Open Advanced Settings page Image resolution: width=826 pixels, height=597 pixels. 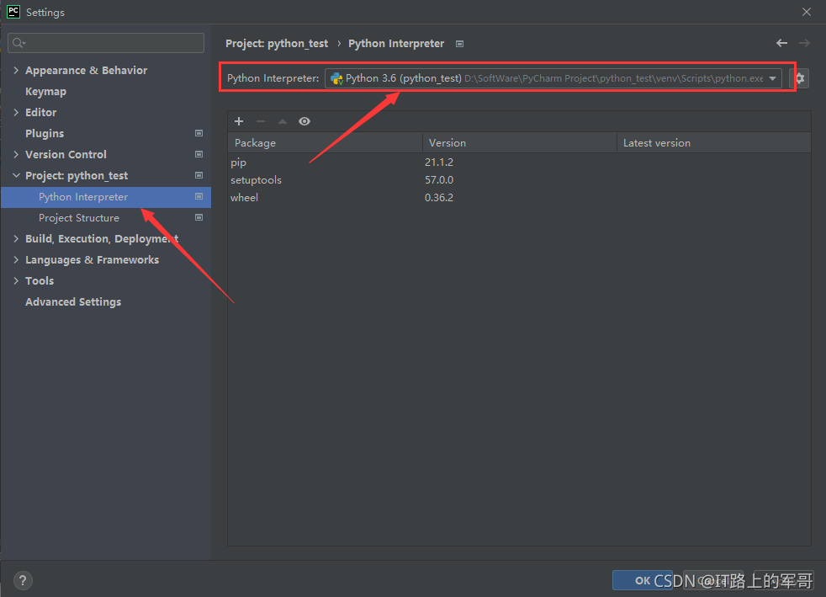coord(73,302)
